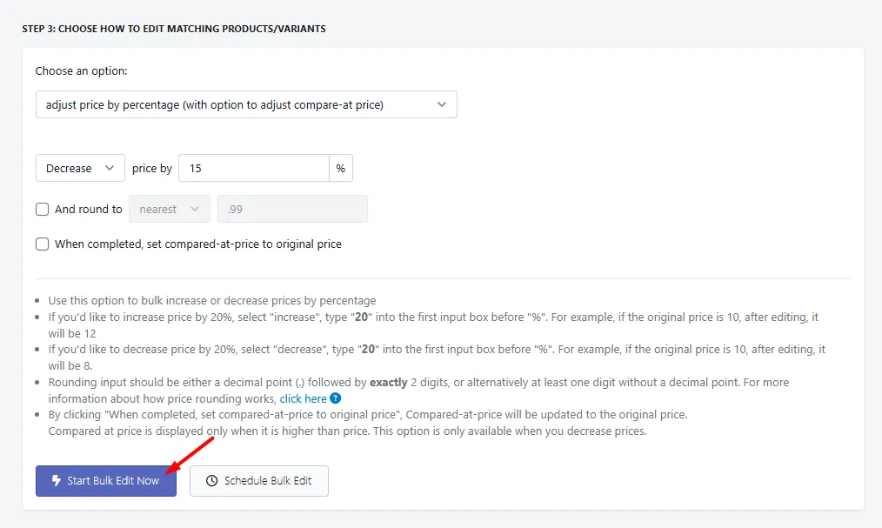Click the "price by" label text
This screenshot has height=528, width=882.
(152, 168)
